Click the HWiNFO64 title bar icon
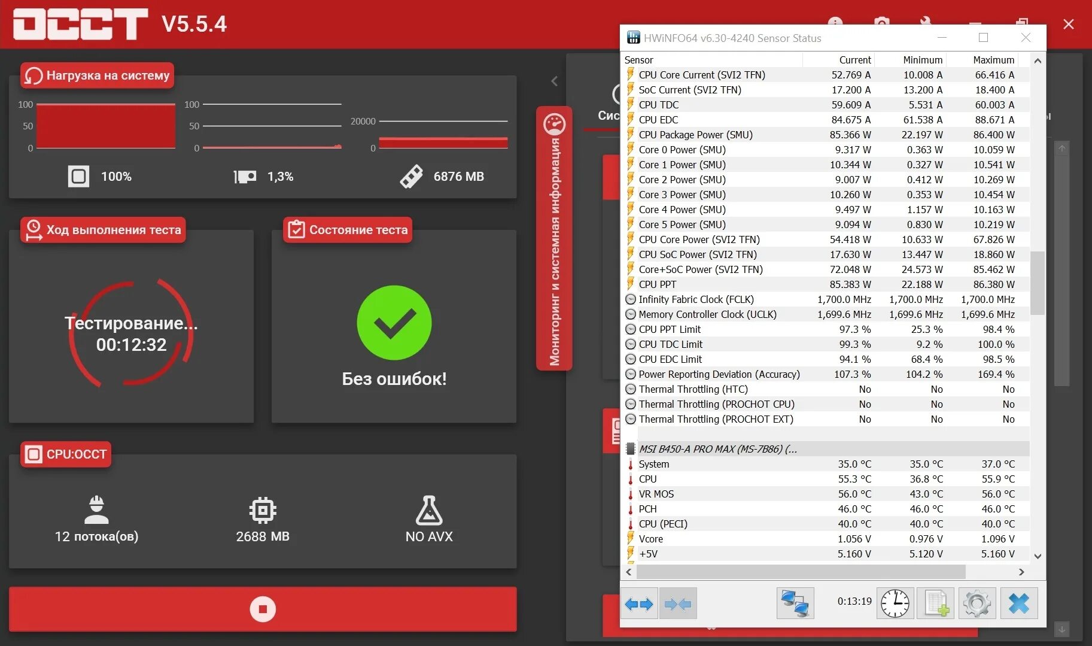The image size is (1092, 646). point(633,38)
